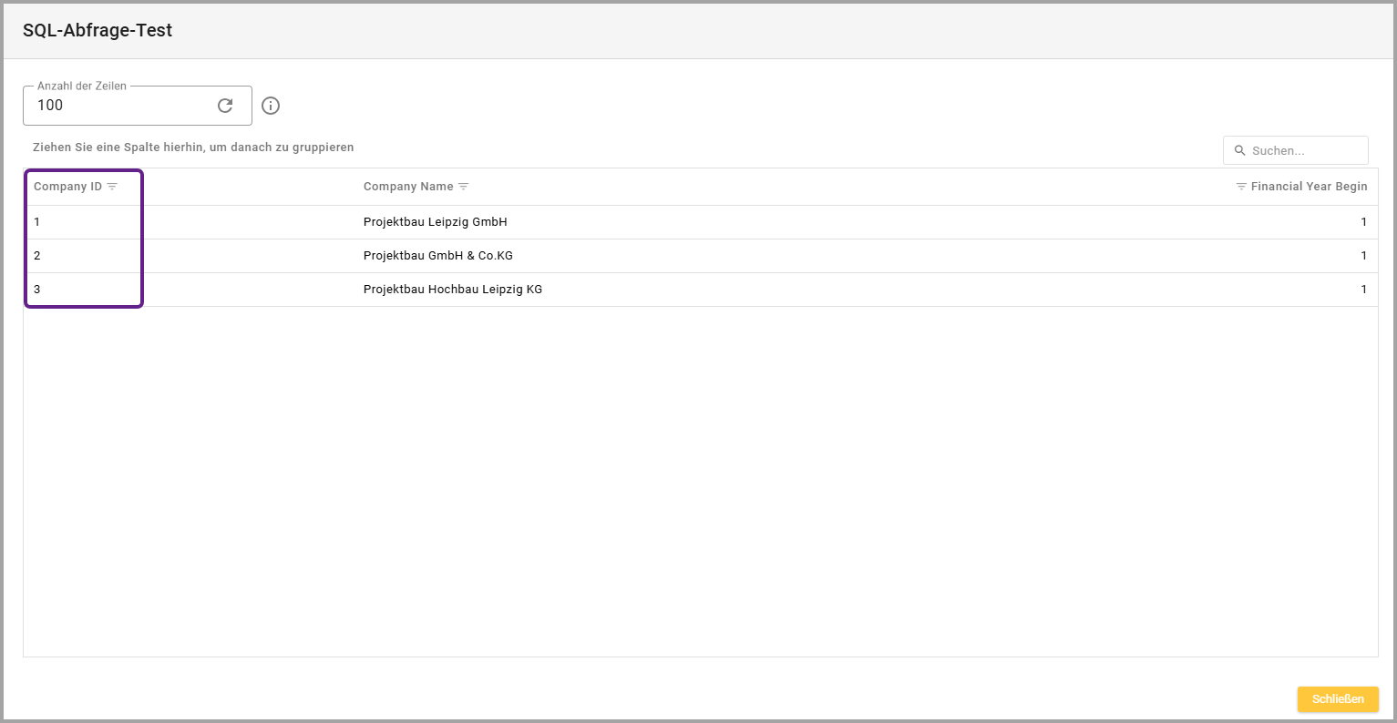Open the Company Name column filter icon
This screenshot has width=1397, height=723.
[463, 187]
